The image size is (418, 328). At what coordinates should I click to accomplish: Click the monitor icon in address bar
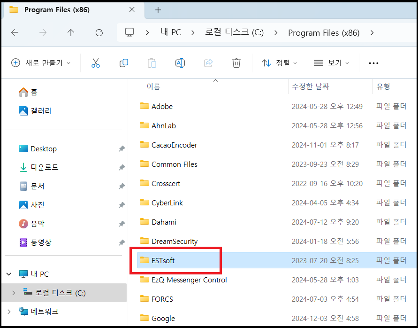point(129,32)
